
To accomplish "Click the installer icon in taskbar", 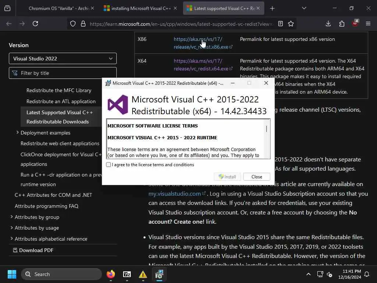I will coord(159,274).
